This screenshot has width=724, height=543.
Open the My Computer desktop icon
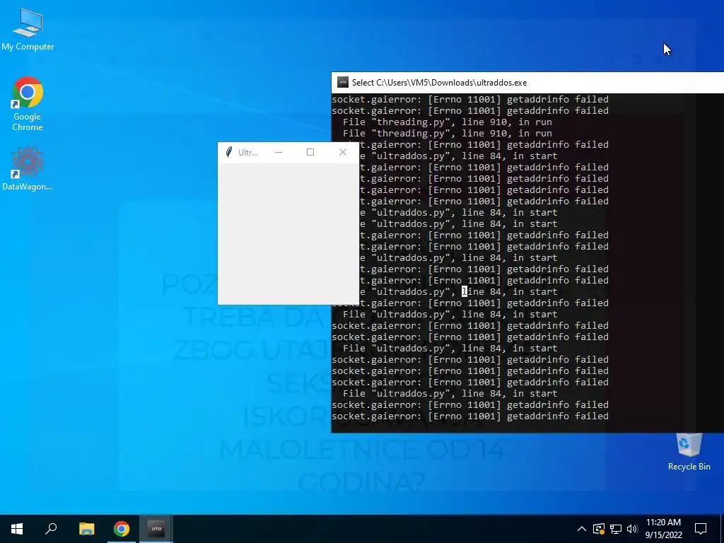pos(28,30)
